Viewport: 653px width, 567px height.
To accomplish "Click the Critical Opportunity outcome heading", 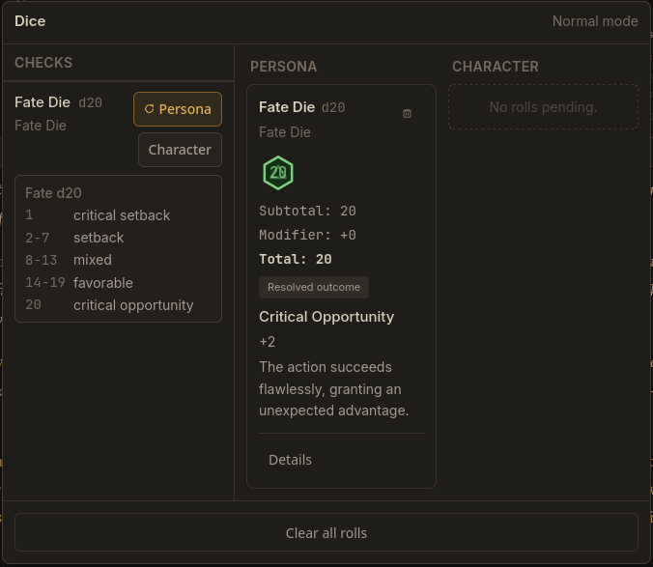I will click(326, 317).
